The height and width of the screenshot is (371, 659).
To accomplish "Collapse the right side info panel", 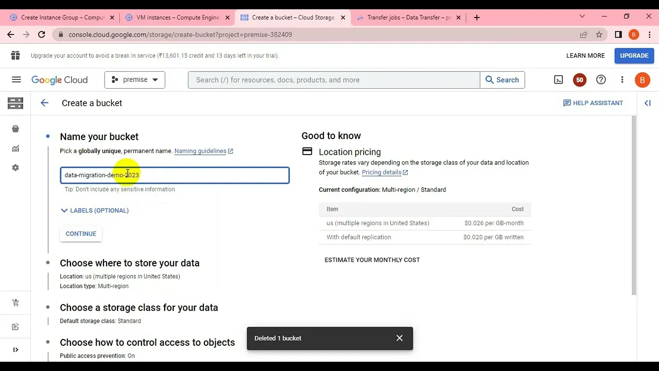I will [648, 103].
